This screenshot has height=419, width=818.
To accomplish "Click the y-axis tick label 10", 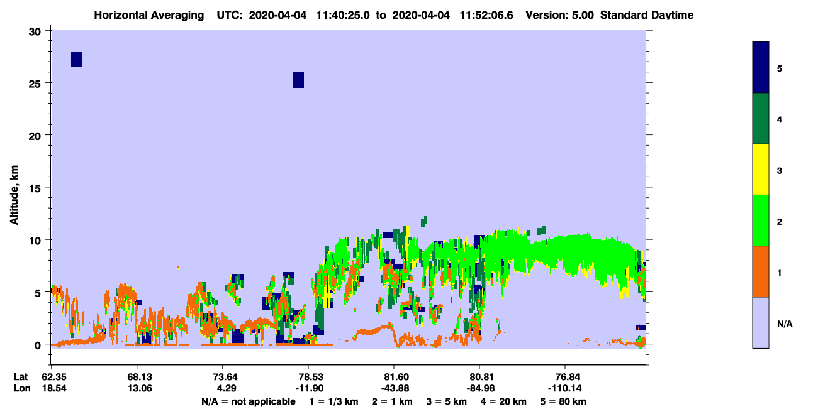I will click(x=36, y=240).
